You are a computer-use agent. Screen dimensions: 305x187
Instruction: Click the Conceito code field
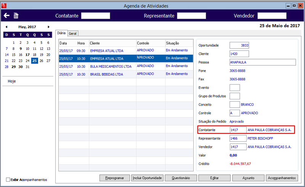point(234,105)
